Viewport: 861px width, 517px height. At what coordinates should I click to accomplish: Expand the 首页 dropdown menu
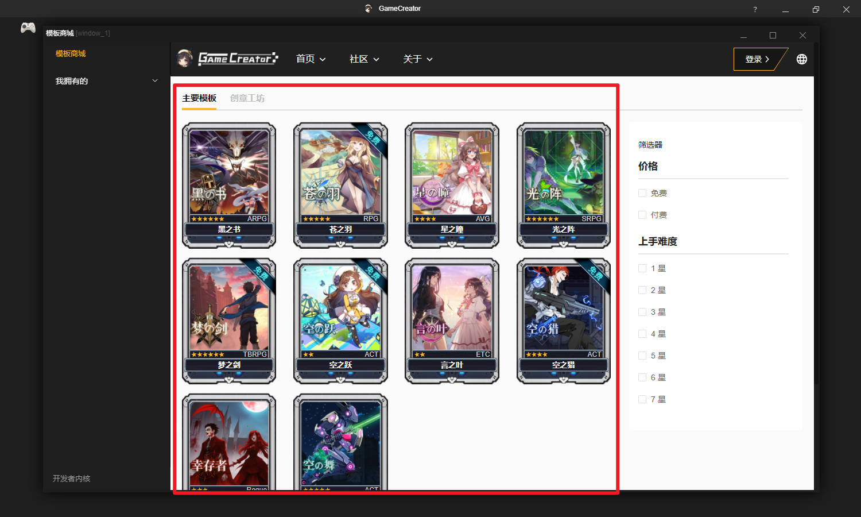pos(311,59)
